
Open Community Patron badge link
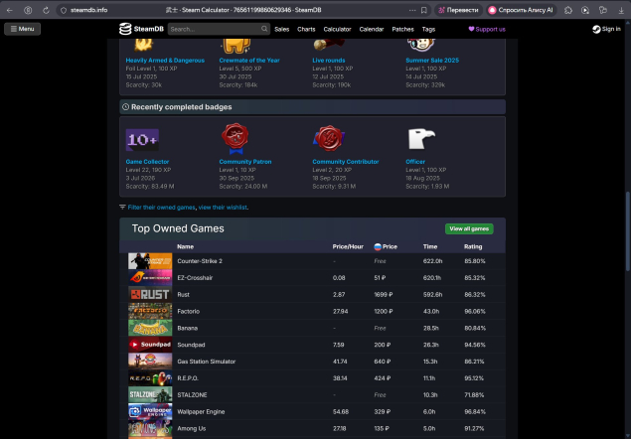click(x=245, y=161)
